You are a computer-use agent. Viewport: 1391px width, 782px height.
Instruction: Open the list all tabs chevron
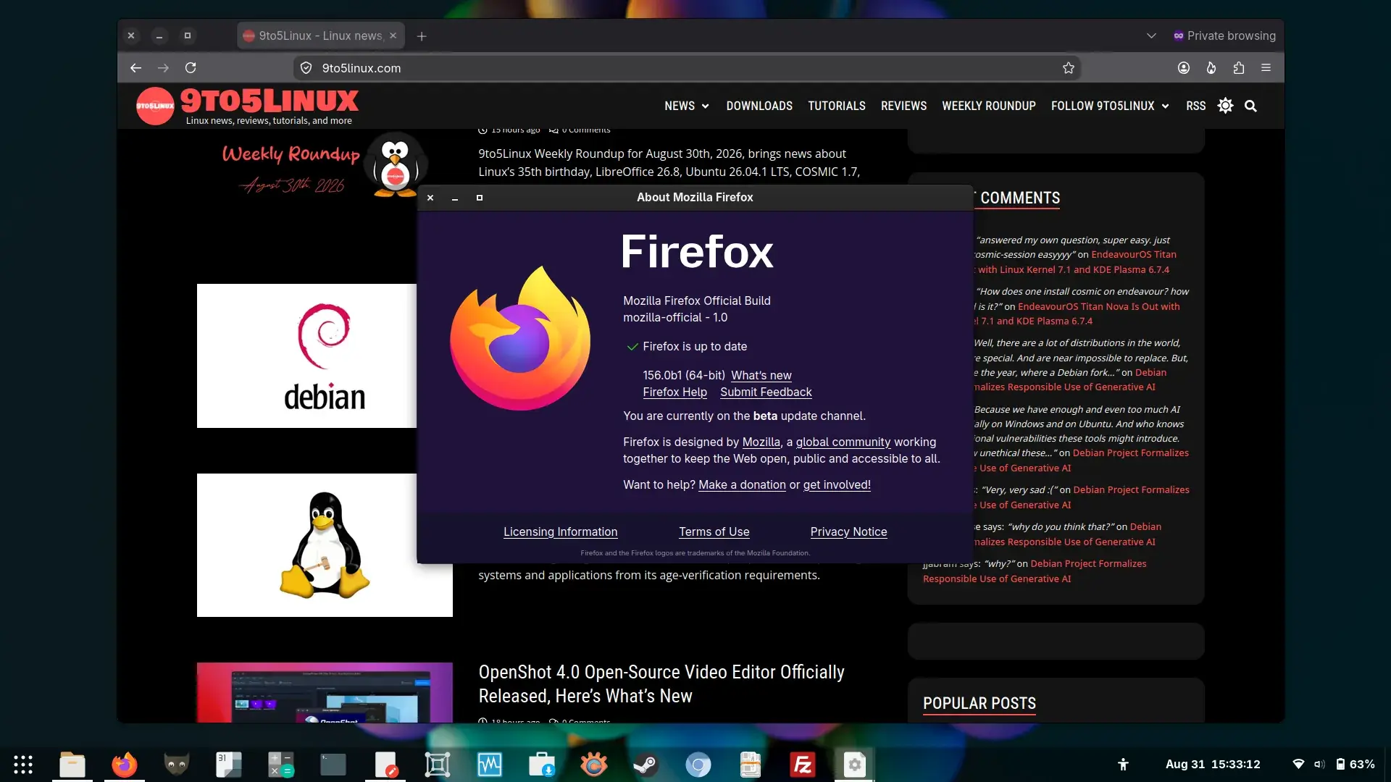pos(1151,35)
